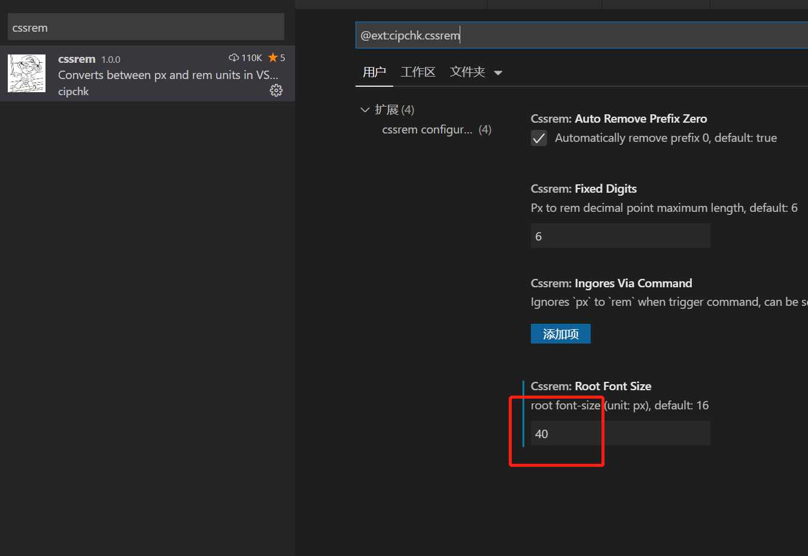Switch to the 用户 settings tab

click(374, 72)
